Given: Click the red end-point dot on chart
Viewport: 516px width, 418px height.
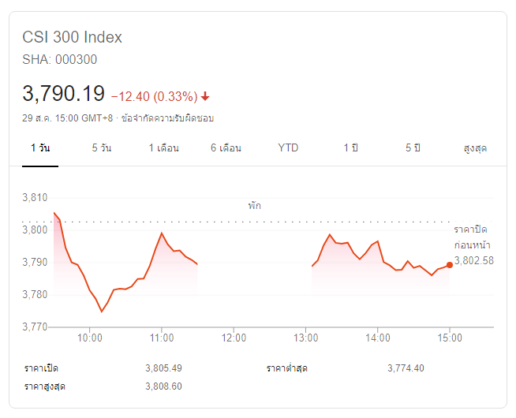Looking at the screenshot, I should [x=449, y=265].
